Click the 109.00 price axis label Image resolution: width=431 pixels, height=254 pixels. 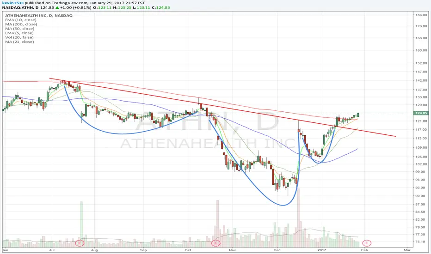click(x=421, y=147)
